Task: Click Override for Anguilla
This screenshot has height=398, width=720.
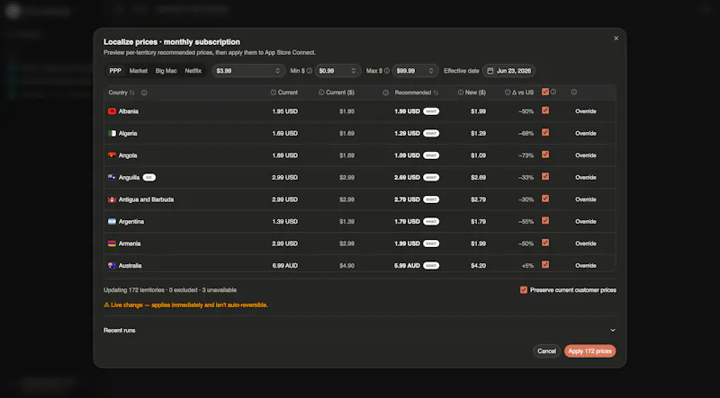Action: coord(586,178)
